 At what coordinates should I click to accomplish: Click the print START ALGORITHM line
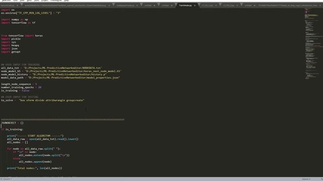pyautogui.click(x=35, y=136)
